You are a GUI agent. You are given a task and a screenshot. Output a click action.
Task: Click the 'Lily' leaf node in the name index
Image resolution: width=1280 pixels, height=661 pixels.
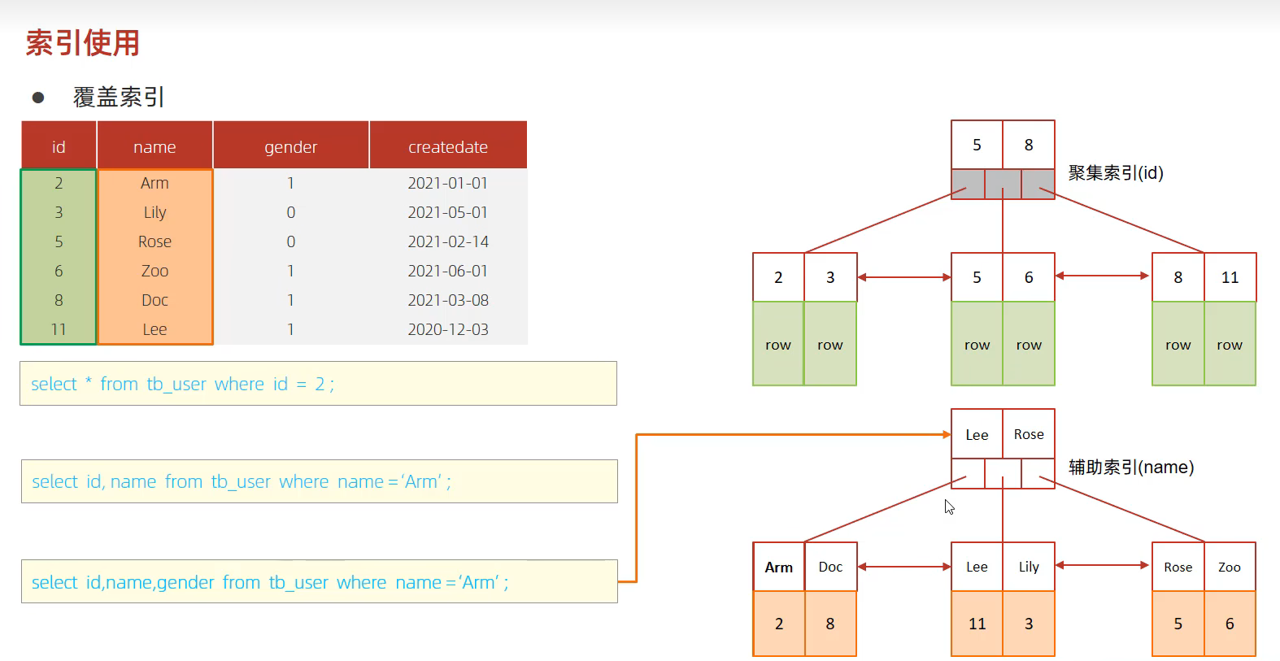1029,567
